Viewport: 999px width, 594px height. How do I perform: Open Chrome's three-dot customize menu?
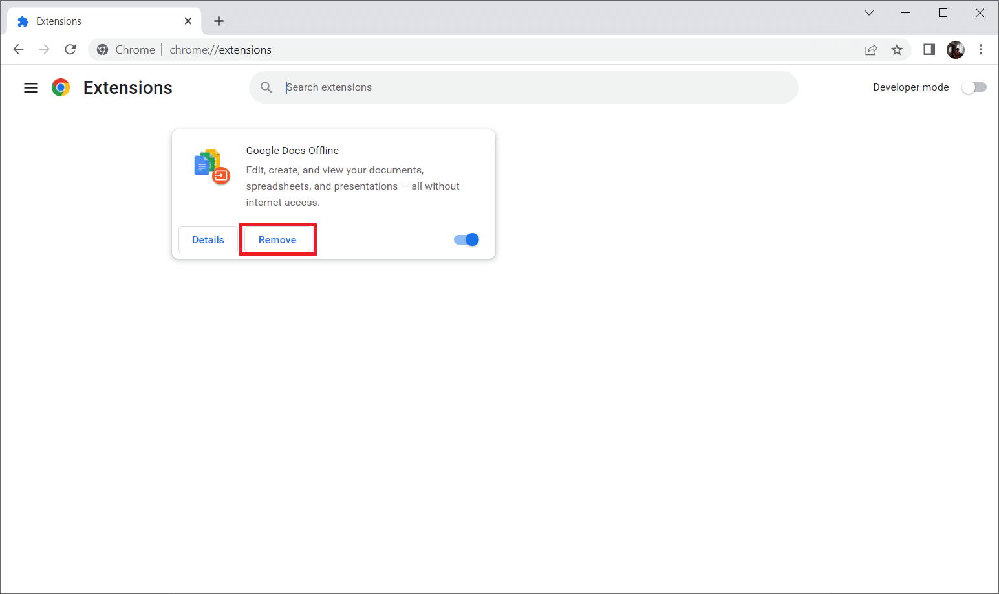[981, 50]
